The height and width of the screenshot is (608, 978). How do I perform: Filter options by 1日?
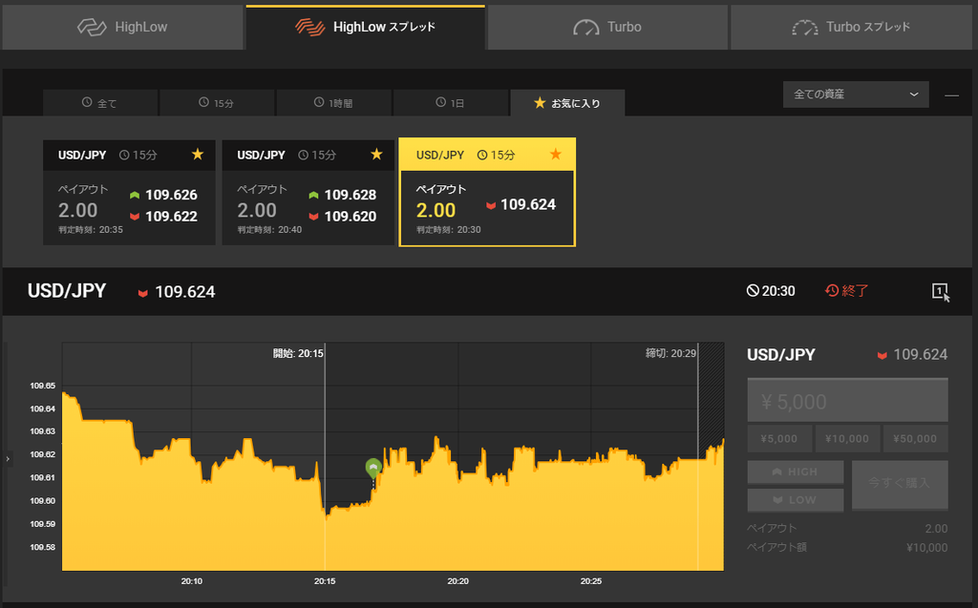(x=451, y=103)
